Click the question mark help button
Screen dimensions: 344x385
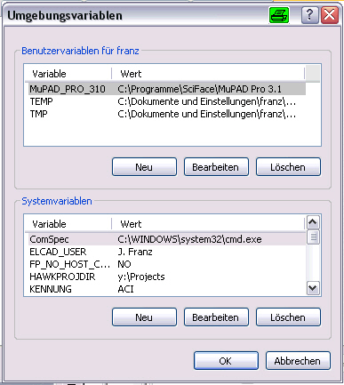pos(309,15)
